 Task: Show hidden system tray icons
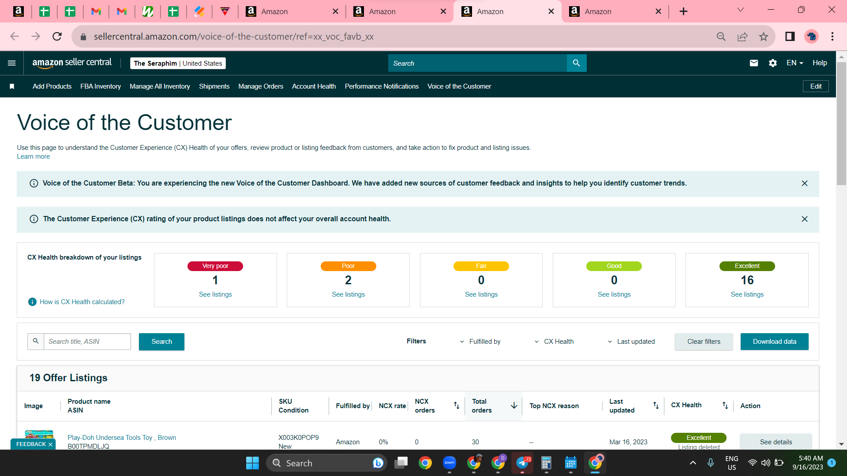[x=693, y=463]
